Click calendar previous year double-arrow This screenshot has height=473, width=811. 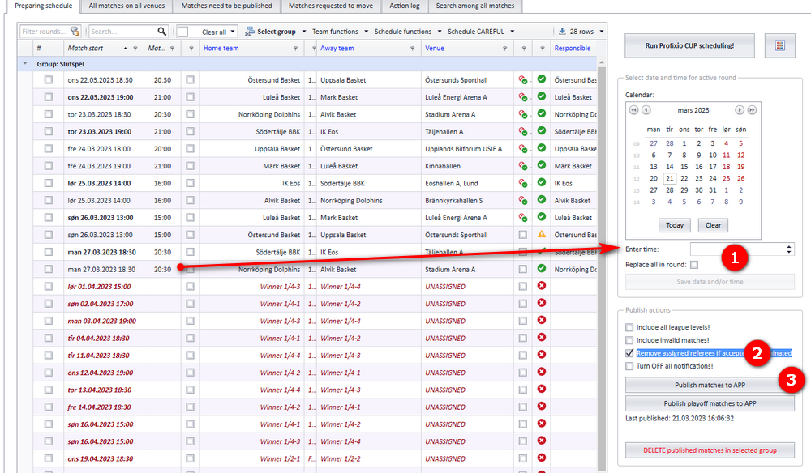click(633, 110)
